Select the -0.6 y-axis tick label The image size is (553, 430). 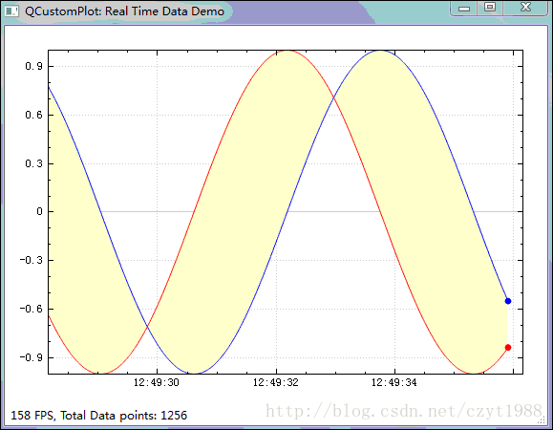click(31, 309)
